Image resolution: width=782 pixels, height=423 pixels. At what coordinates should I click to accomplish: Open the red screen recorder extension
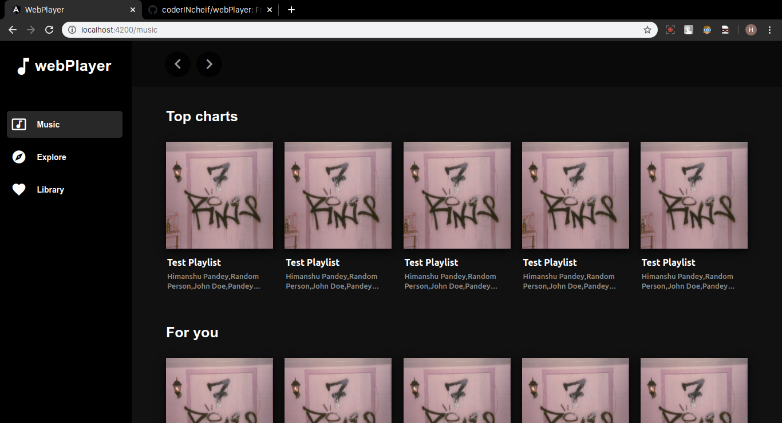(x=670, y=30)
